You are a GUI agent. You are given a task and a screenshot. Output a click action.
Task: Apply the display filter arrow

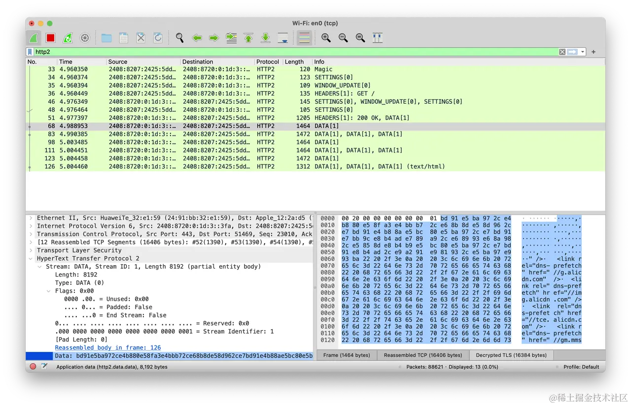pyautogui.click(x=572, y=52)
